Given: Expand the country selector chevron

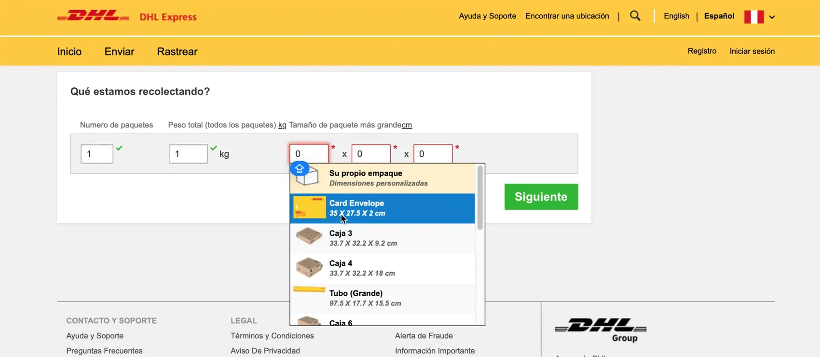Looking at the screenshot, I should [772, 17].
